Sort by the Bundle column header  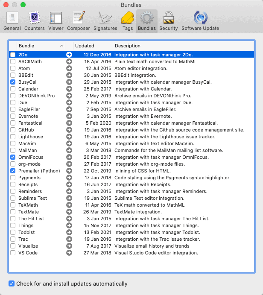(x=41, y=46)
